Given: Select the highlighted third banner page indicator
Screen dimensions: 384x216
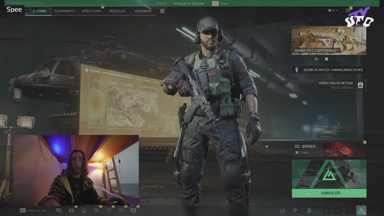Looking at the screenshot, I should 327,59.
